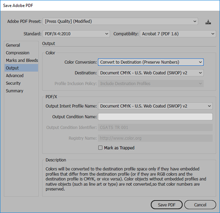Open Output Intent Profile Name dropdown

click(155, 106)
